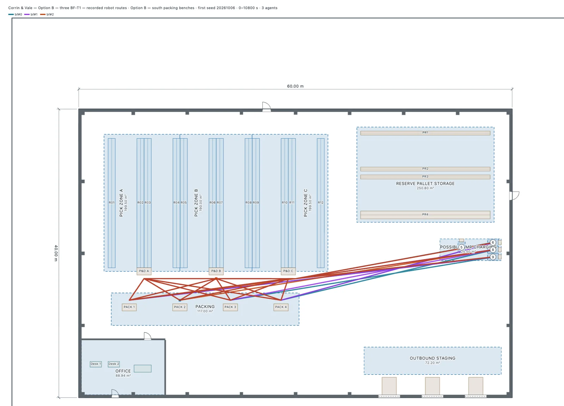Click the 60.00 m width dimension
Image resolution: width=564 pixels, height=406 pixels.
tap(295, 86)
